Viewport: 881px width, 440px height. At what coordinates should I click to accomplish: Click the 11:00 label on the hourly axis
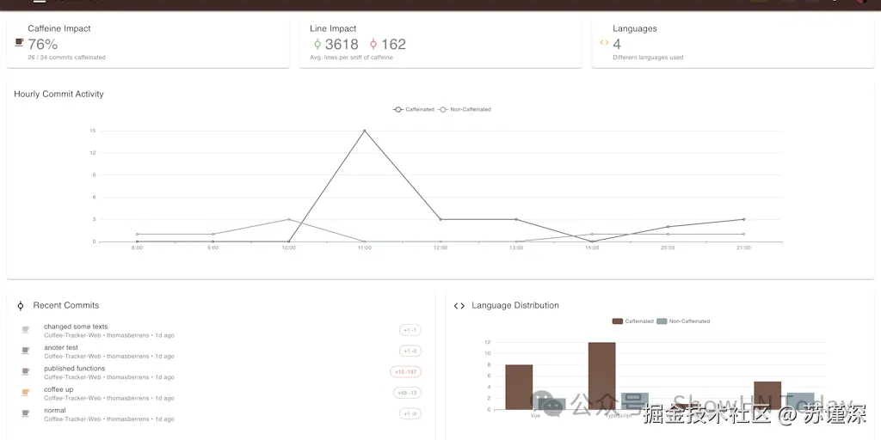365,247
